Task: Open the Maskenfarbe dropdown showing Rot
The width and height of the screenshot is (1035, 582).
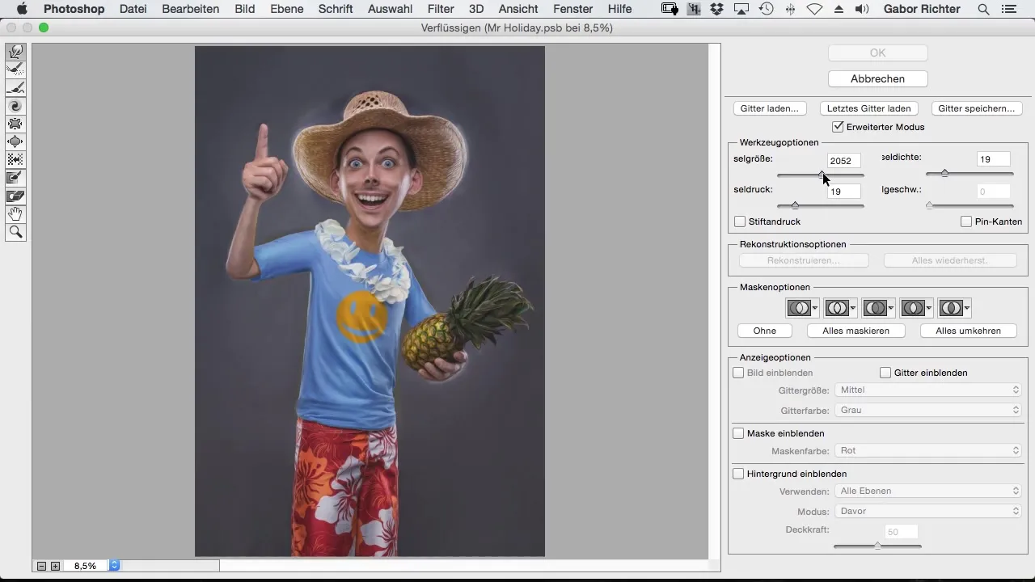Action: click(x=928, y=450)
